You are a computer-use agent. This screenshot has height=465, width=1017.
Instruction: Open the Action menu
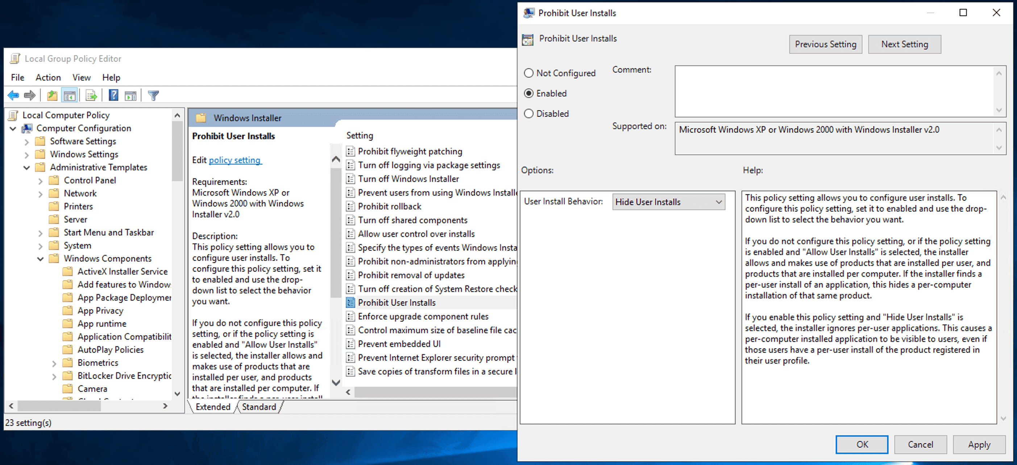click(x=48, y=77)
